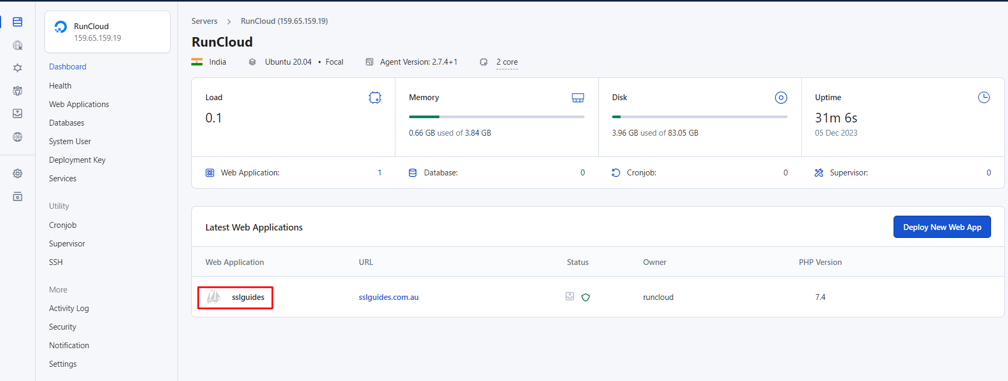Screen dimensions: 1008x381
Task: Click the 7.4 PHP version cell
Action: [x=820, y=297]
